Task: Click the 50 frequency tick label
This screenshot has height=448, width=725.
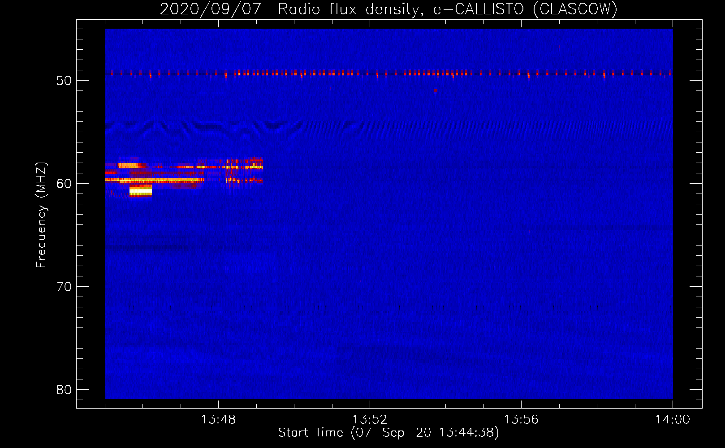Action: (64, 81)
